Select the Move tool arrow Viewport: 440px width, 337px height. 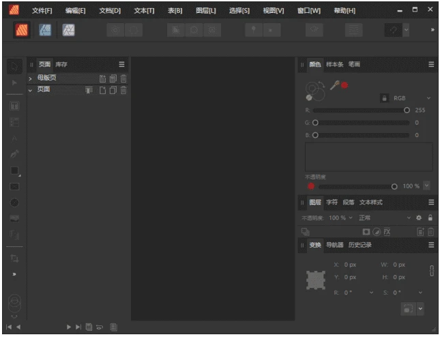(x=14, y=67)
